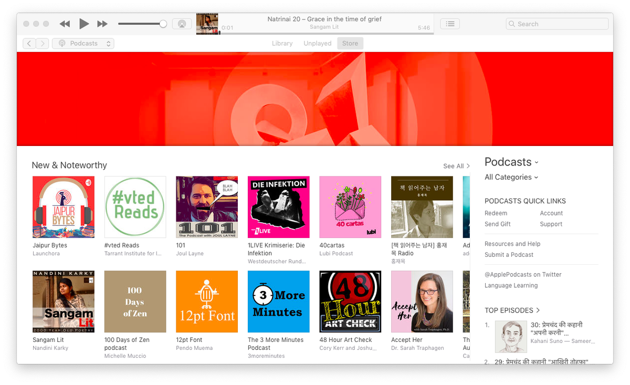Click the Michelle Muccio author text
The height and width of the screenshot is (385, 630).
pos(125,356)
